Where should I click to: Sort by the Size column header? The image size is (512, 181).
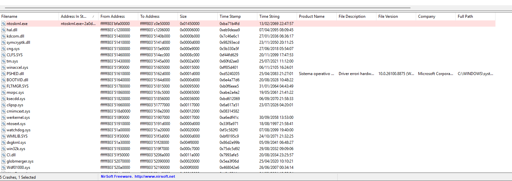[198, 16]
